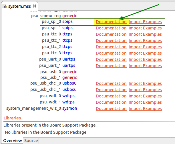Open Documentation link for psu_spi_0
175x144 pixels.
click(111, 22)
